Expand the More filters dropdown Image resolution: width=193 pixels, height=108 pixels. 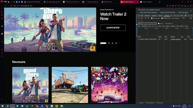click(x=169, y=23)
